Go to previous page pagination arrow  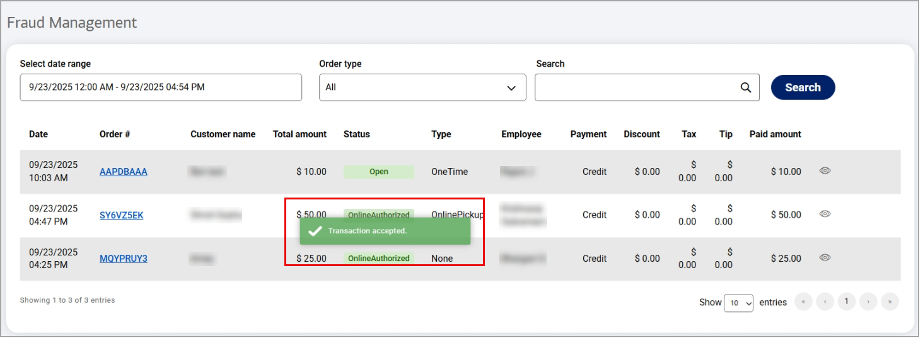tap(825, 302)
